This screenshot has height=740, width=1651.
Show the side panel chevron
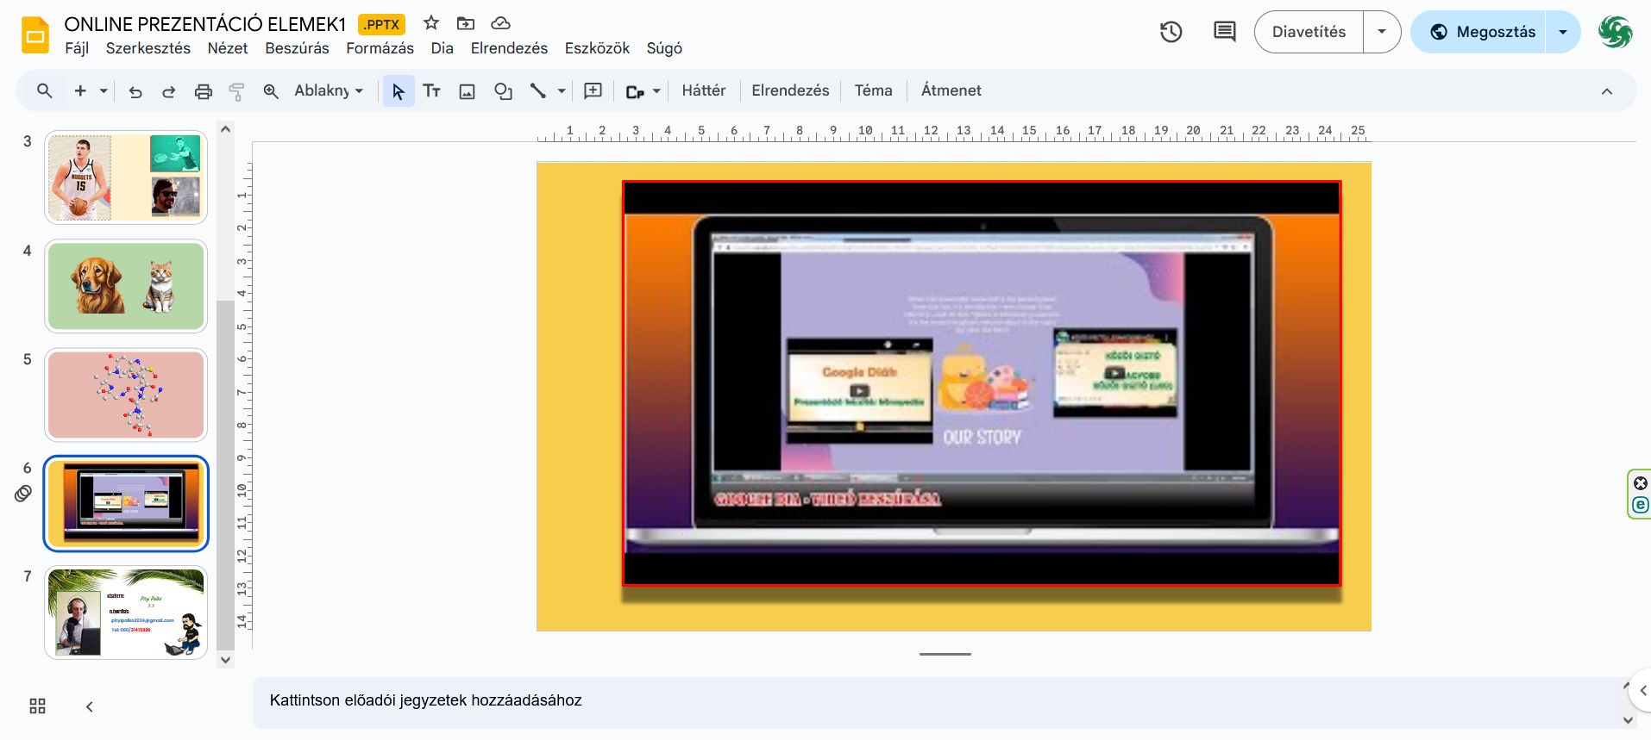[x=1642, y=690]
